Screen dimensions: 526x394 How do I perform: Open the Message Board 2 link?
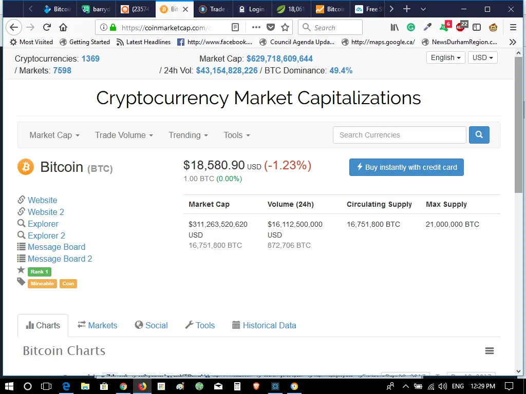tap(60, 259)
